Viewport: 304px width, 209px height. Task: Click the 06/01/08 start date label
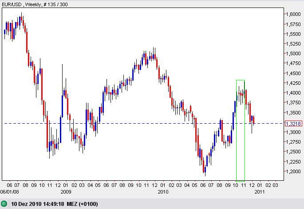[9, 192]
